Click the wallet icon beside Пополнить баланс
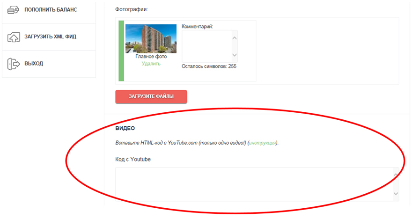The width and height of the screenshot is (412, 219). click(13, 10)
